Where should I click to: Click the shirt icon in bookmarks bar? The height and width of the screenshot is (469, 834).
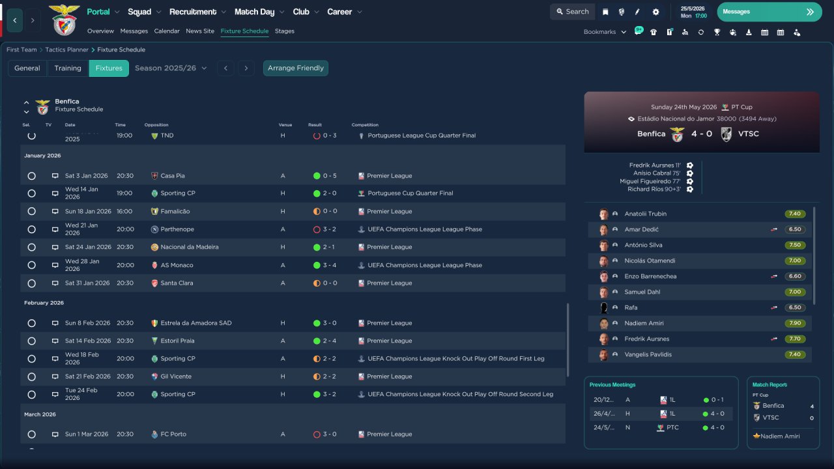pos(654,32)
